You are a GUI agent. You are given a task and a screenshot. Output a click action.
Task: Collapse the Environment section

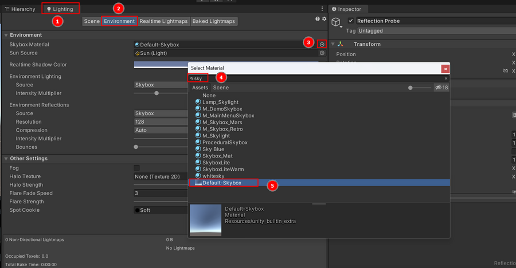click(x=6, y=35)
